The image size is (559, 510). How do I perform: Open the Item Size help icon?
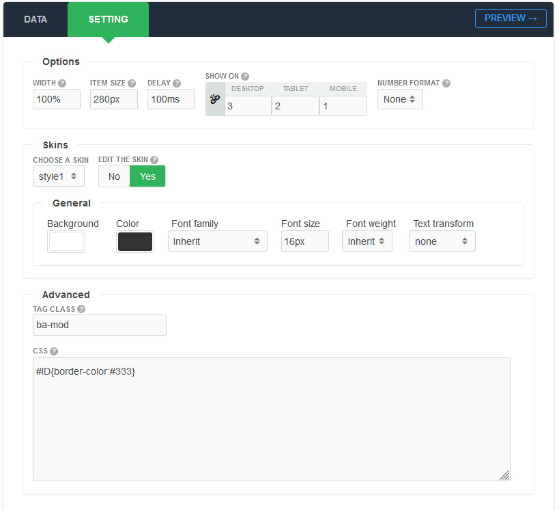[x=132, y=83]
